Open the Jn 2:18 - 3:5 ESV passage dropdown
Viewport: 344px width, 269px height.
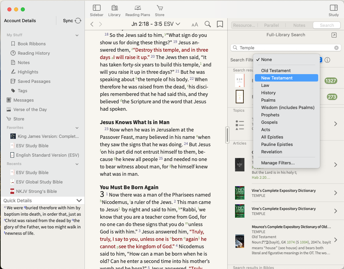pos(156,24)
